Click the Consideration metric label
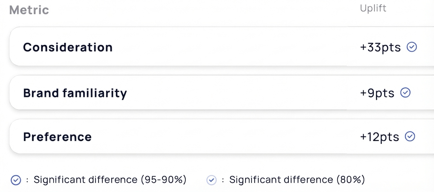 (68, 47)
